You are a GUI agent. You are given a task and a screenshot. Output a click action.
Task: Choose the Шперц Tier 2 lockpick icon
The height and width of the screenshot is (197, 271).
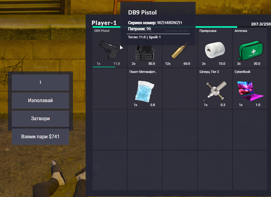point(215,91)
